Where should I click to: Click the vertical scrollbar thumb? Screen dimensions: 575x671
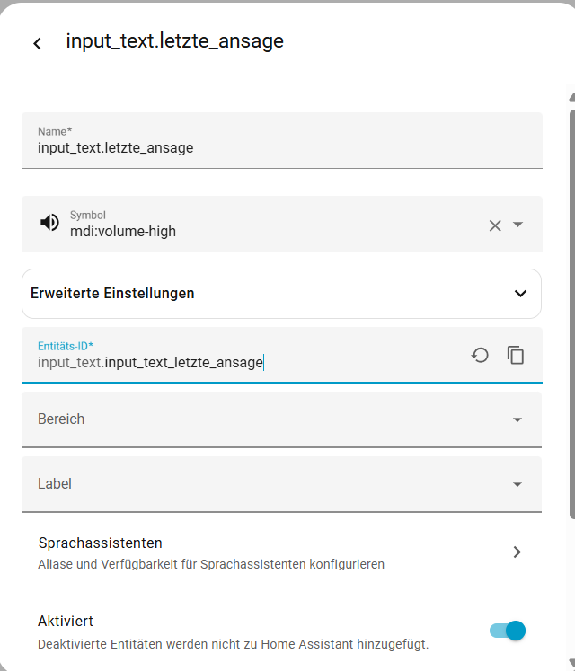click(571, 314)
